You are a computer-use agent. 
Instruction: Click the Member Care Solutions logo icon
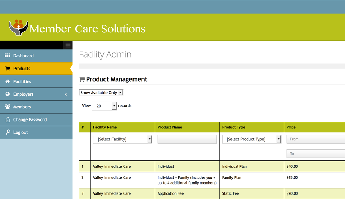(18, 28)
